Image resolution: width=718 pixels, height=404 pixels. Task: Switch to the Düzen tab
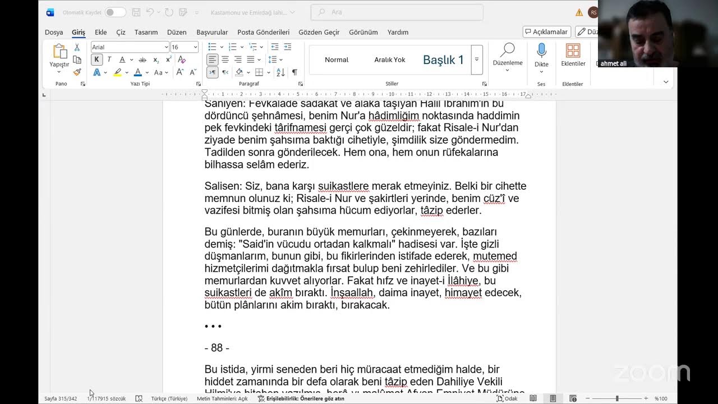[x=177, y=32]
